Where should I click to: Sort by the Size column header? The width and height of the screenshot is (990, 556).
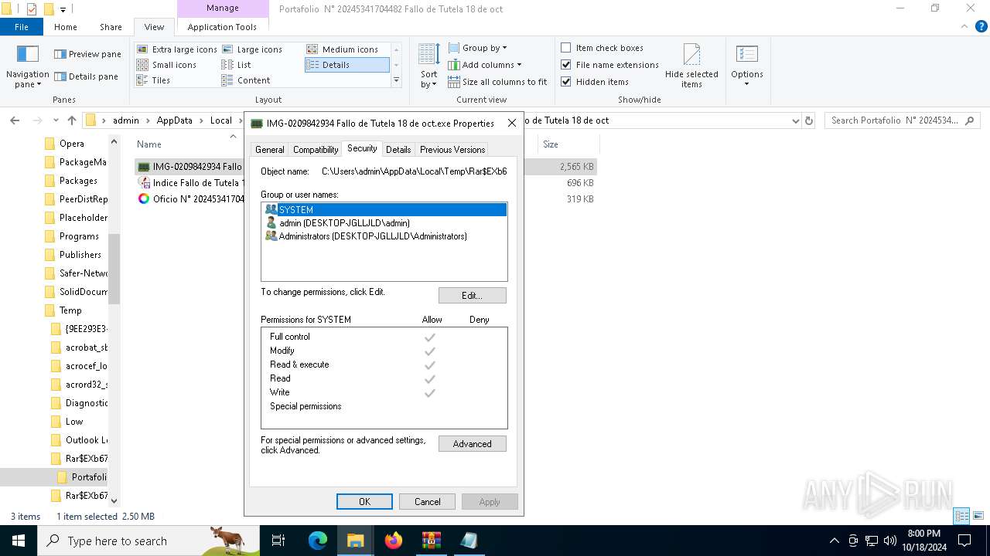(568, 144)
